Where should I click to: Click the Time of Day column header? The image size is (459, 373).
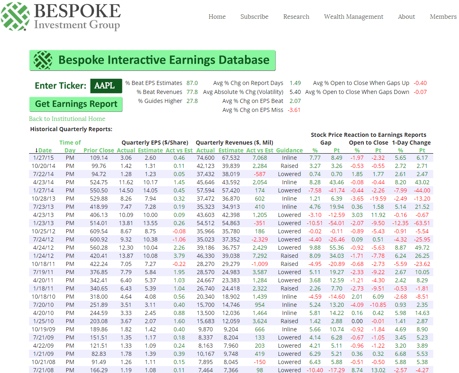(70, 145)
